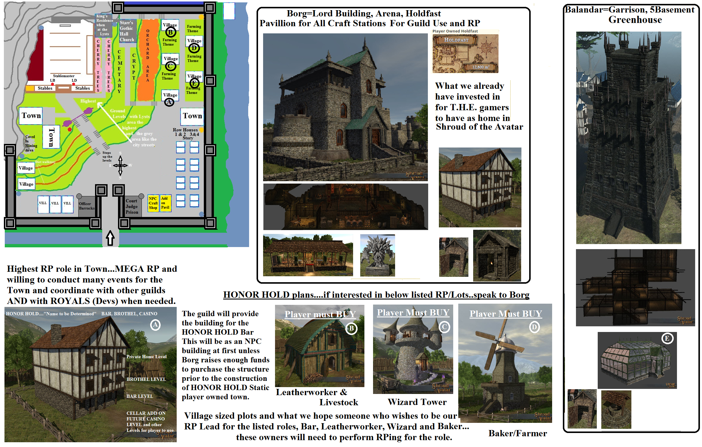Click the Court Judge Prison building label
The image size is (702, 447).
tap(132, 206)
